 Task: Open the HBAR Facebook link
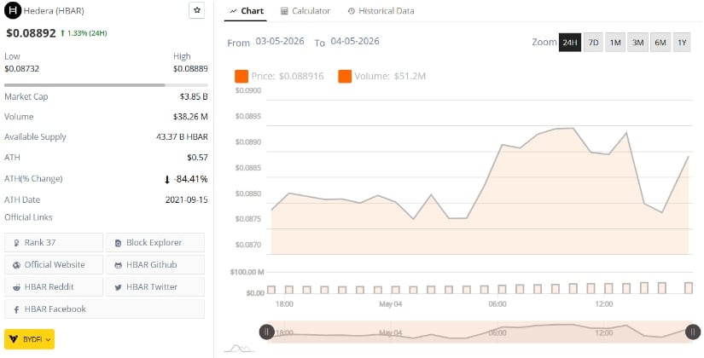click(104, 309)
